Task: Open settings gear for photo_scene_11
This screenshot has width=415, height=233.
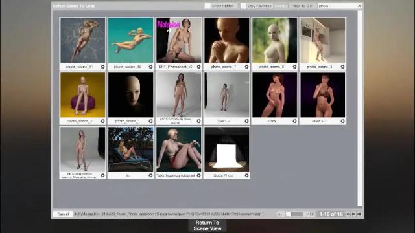Action: click(x=102, y=67)
